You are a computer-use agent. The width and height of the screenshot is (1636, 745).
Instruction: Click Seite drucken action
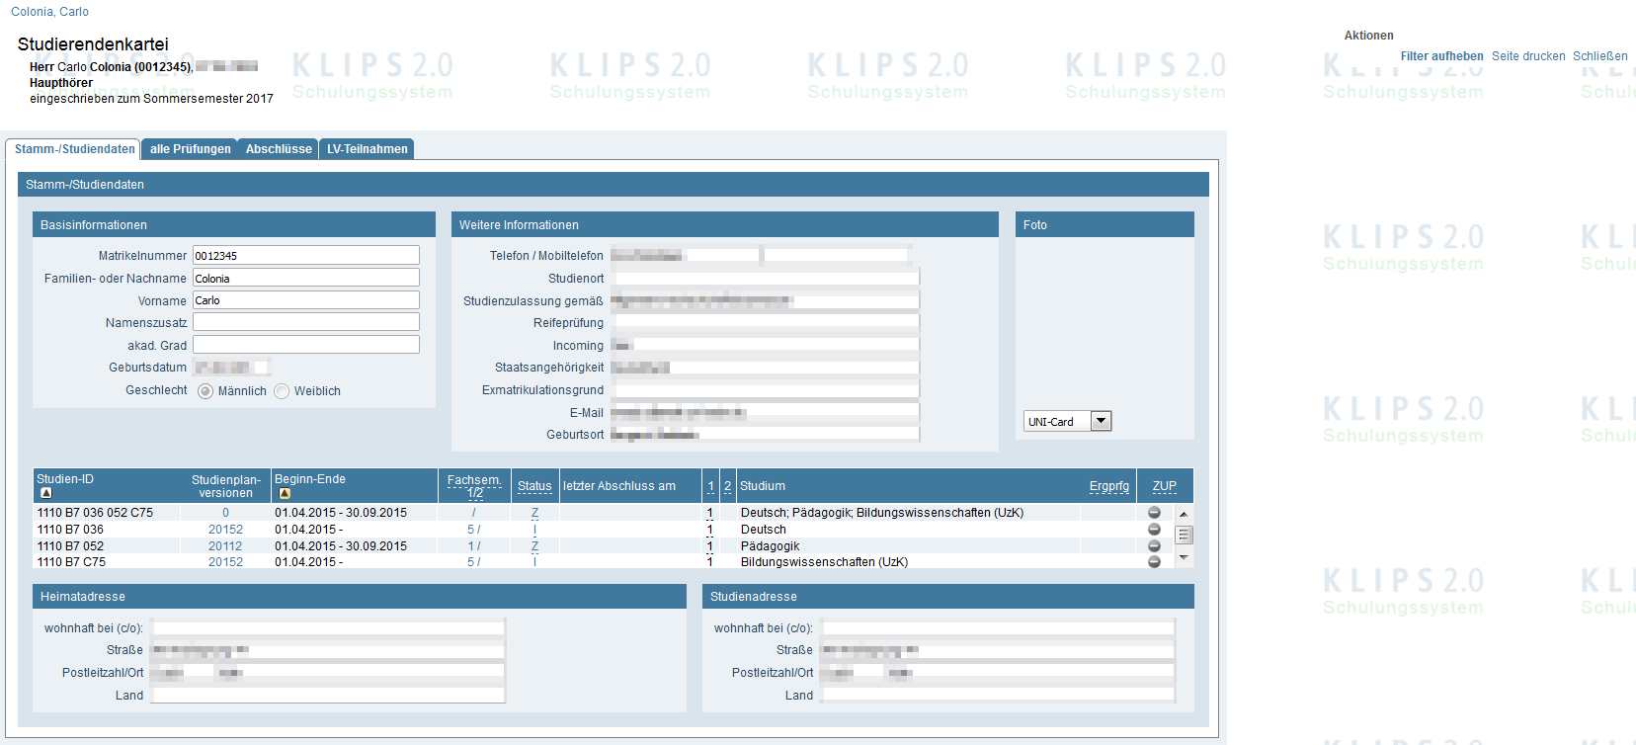(1528, 56)
